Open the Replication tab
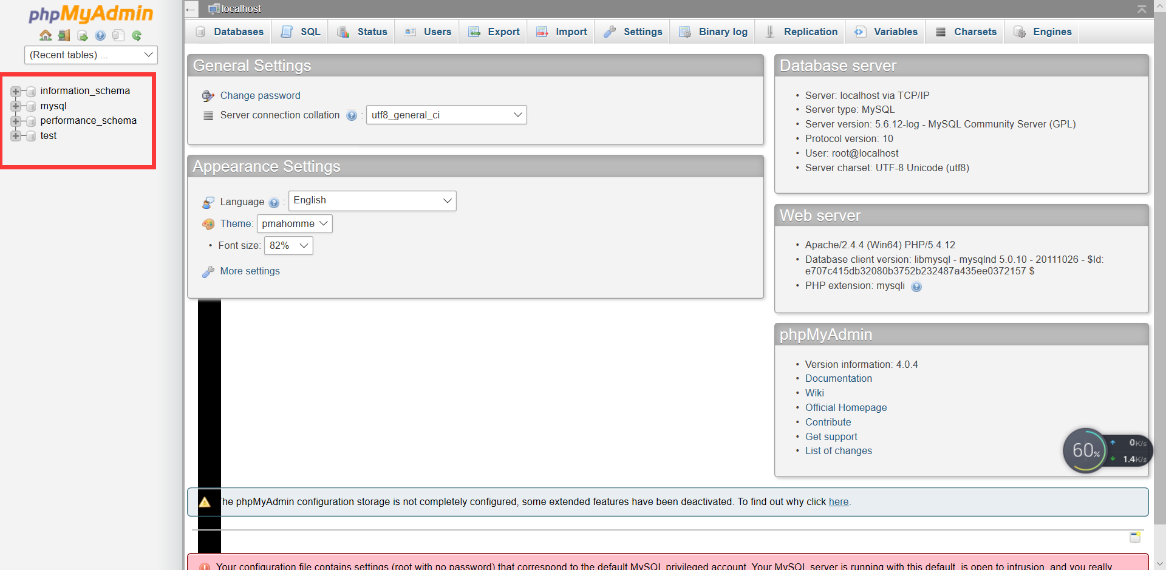This screenshot has height=570, width=1166. pyautogui.click(x=800, y=32)
